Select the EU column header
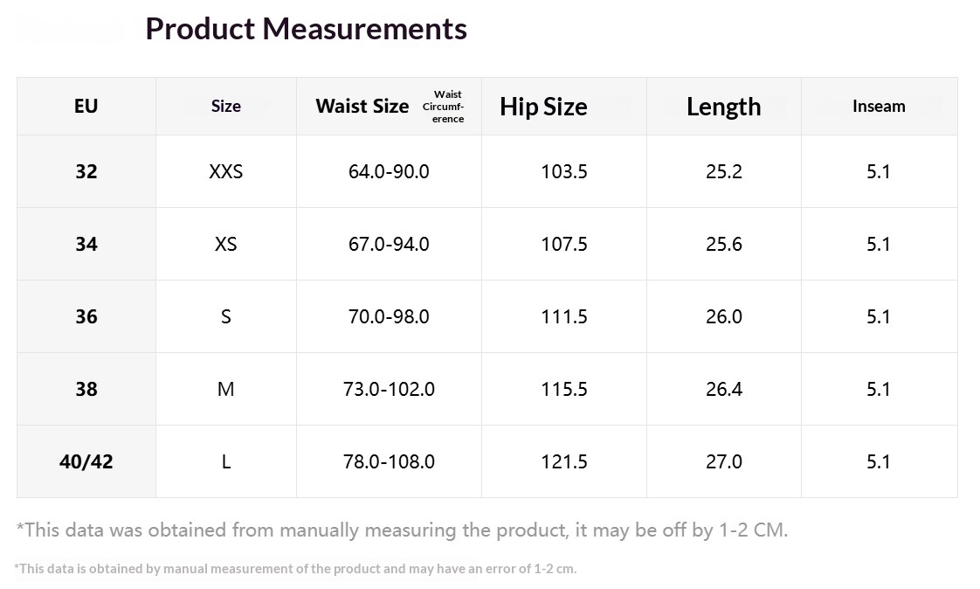Viewport: 980px width, 589px height. point(86,107)
